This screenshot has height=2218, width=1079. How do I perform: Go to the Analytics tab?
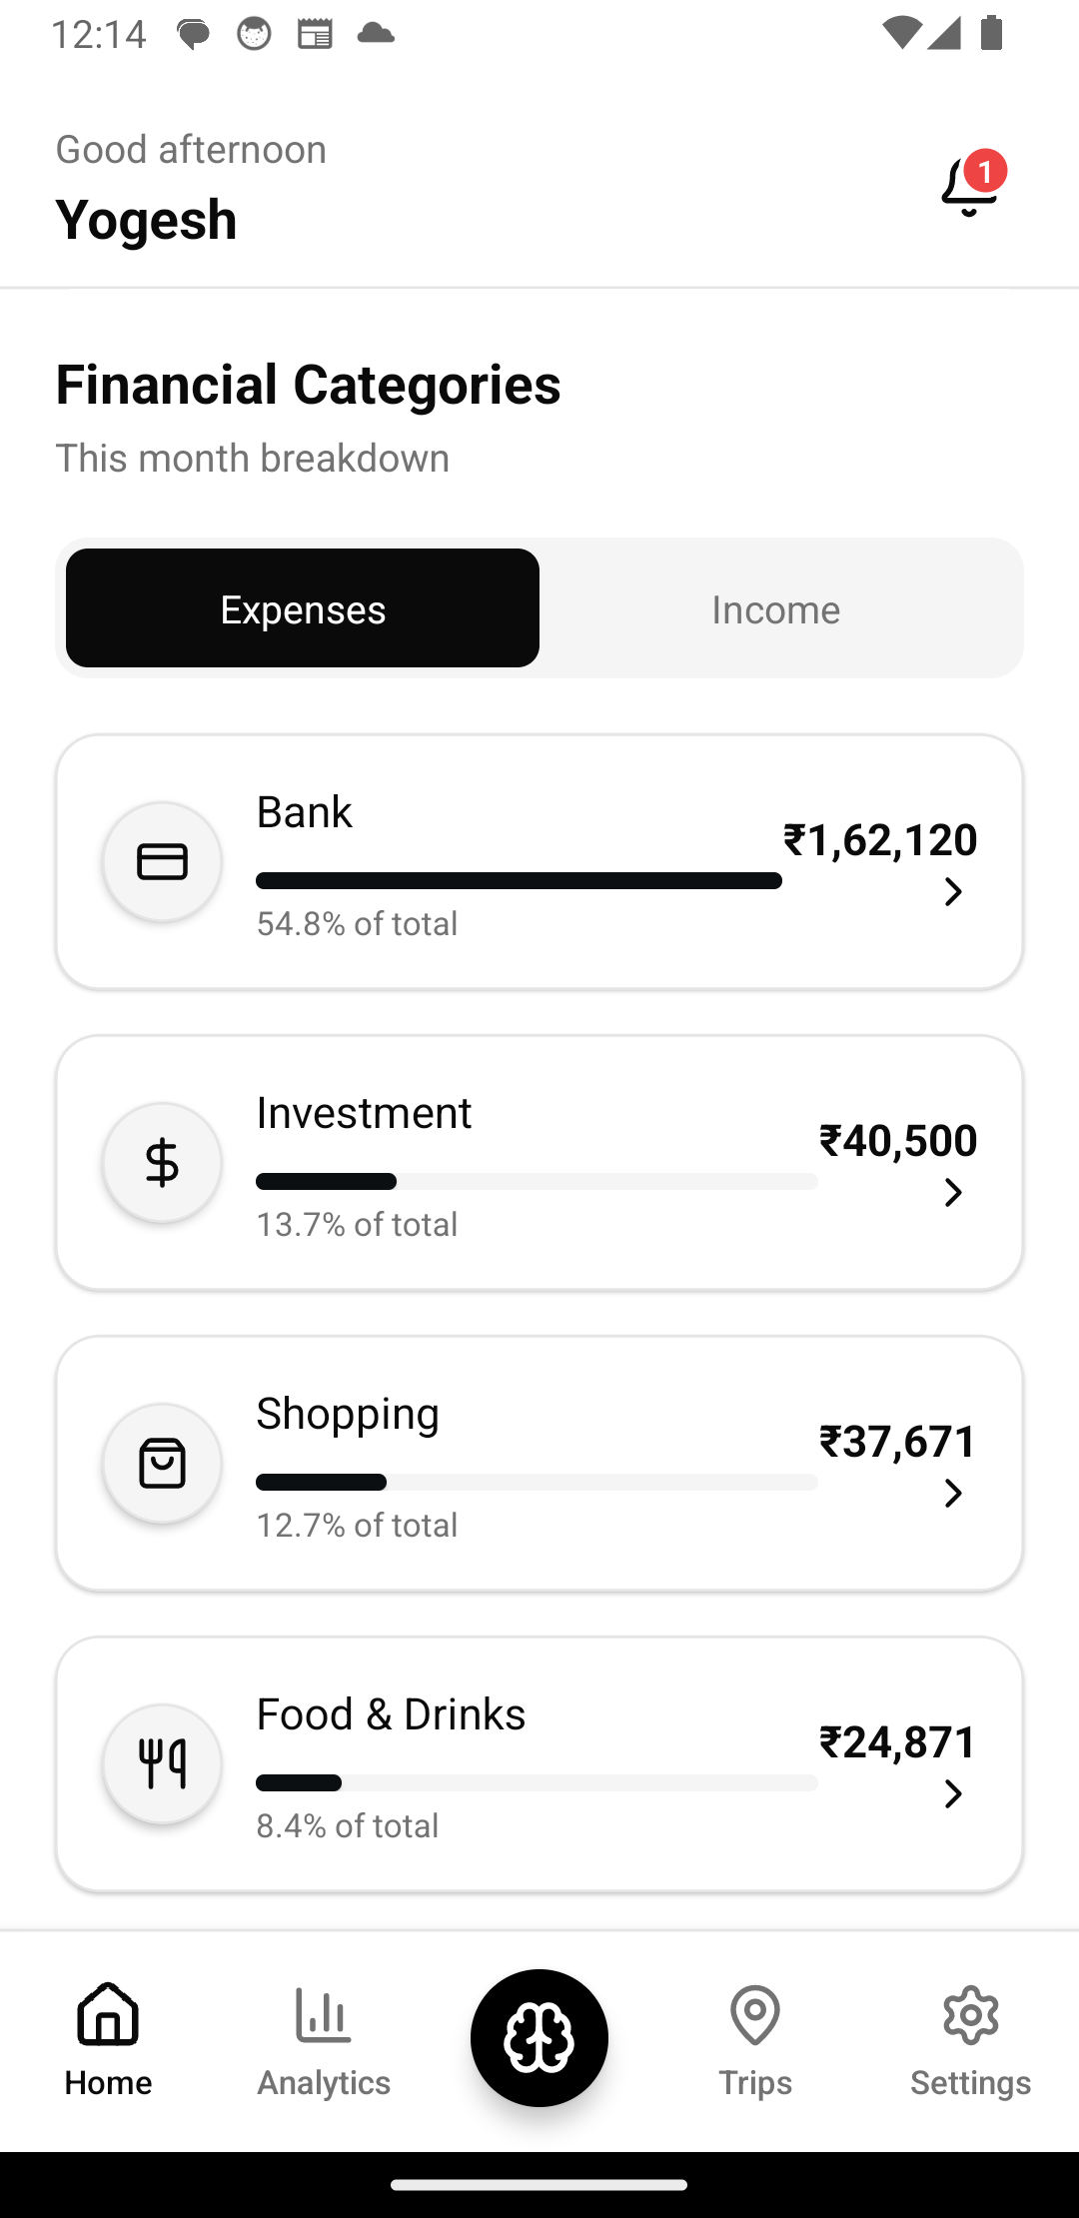(x=324, y=2040)
